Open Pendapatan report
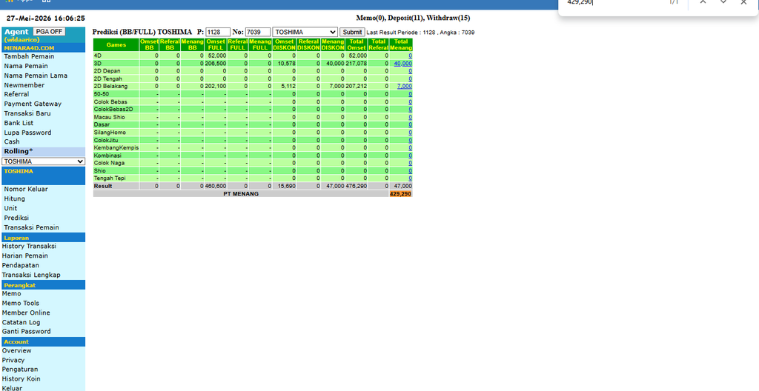The width and height of the screenshot is (759, 391). coord(21,265)
